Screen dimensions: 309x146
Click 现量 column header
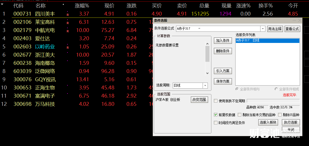click(x=226, y=6)
